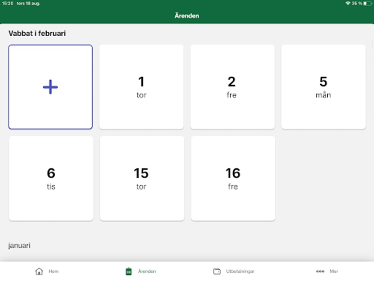This screenshot has width=374, height=281.
Task: Tap the three-dot Mer icon
Action: 320,271
